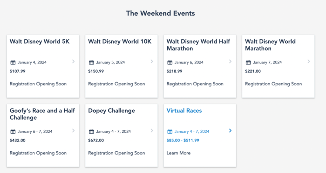The height and width of the screenshot is (173, 326).
Task: Click calendar icon beside January 5, 2024
Action: click(91, 62)
